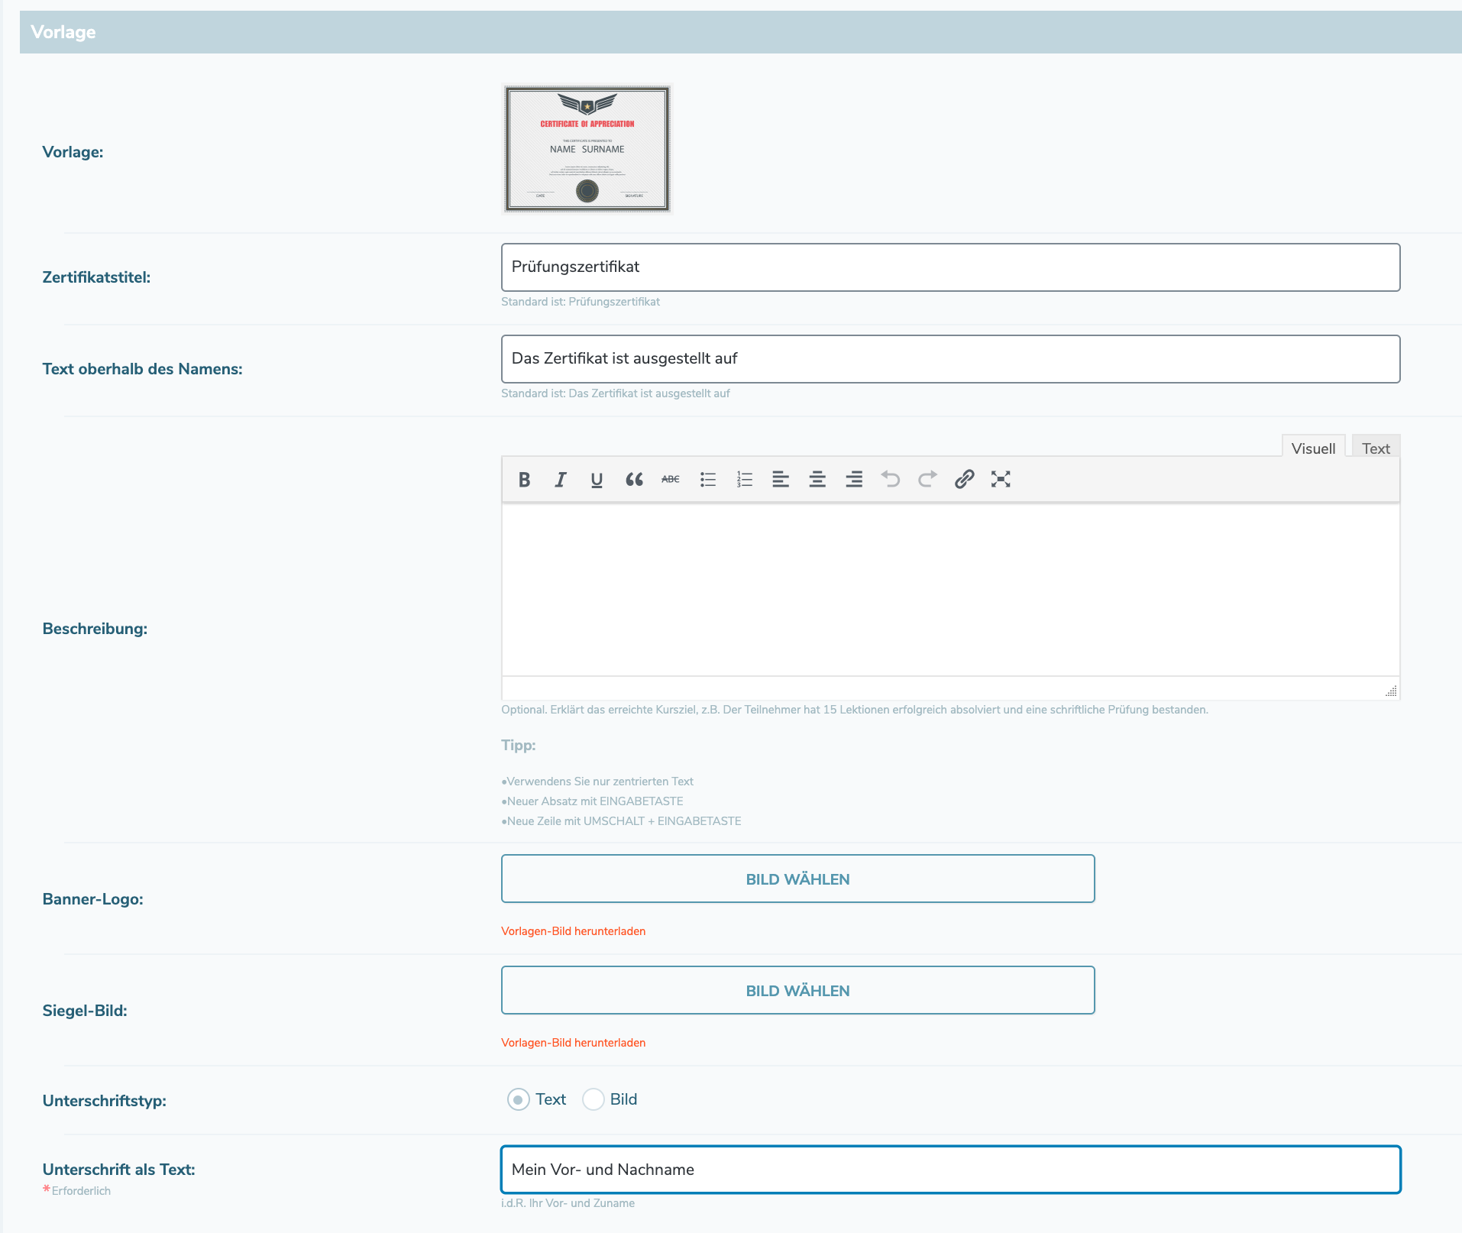Click the underline toolbar icon
Screen dimensions: 1462x1233
click(x=597, y=479)
